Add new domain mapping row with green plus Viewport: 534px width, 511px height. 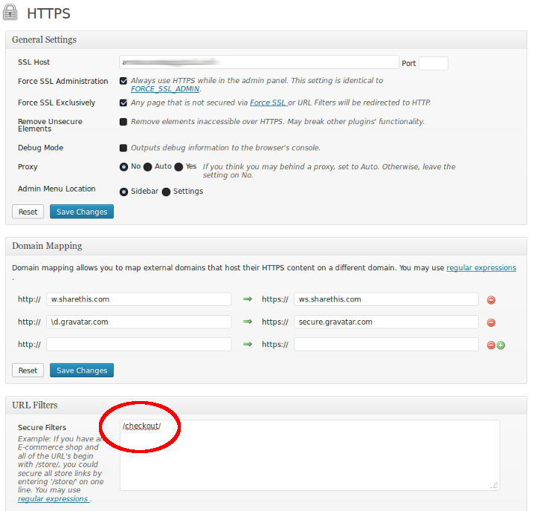[x=501, y=345]
